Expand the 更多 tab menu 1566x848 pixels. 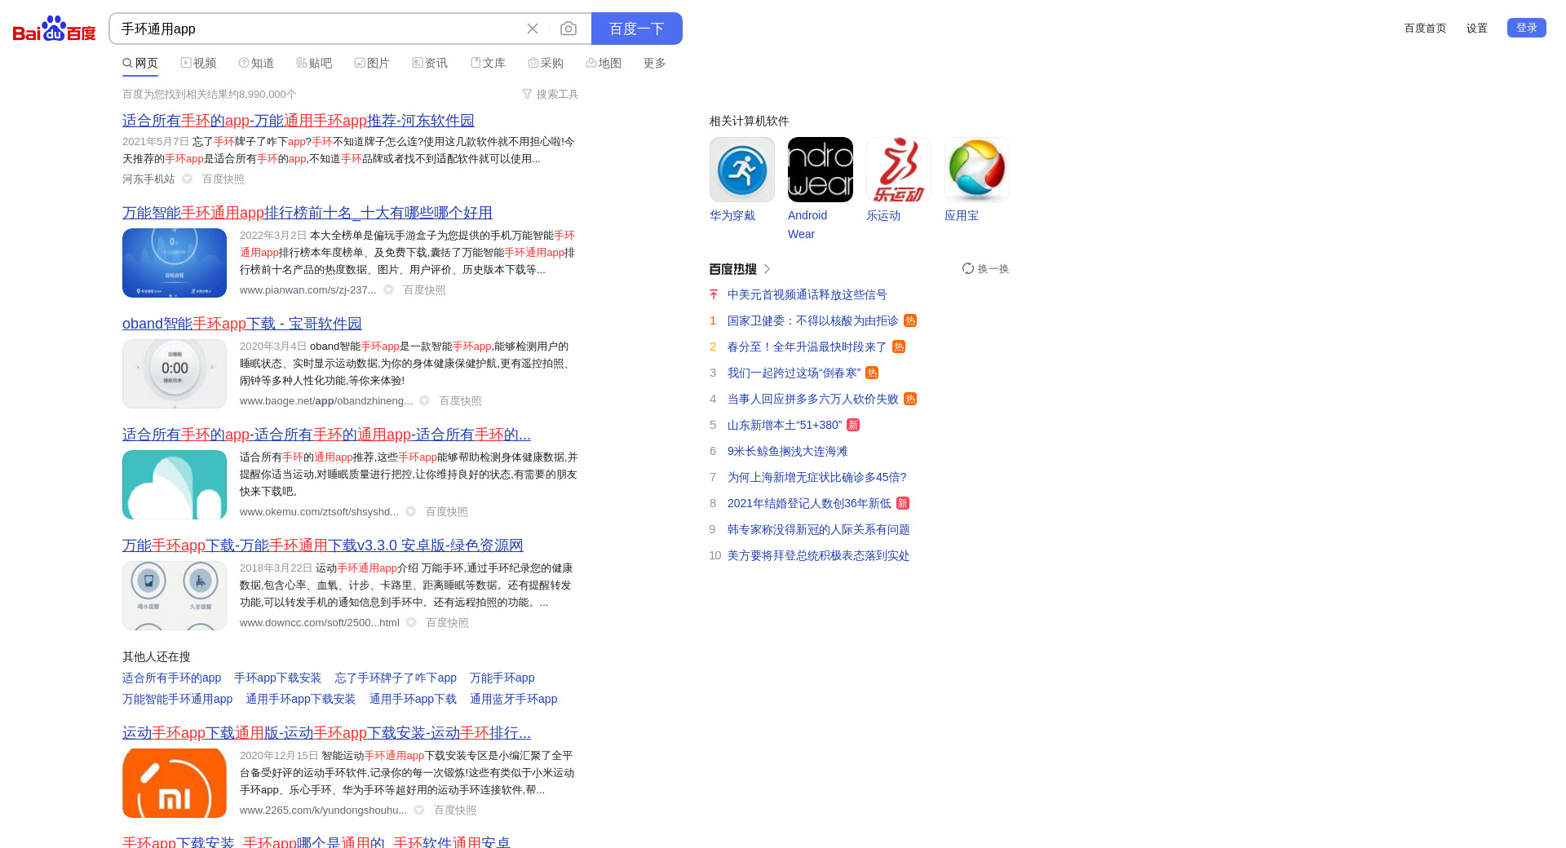pos(654,63)
